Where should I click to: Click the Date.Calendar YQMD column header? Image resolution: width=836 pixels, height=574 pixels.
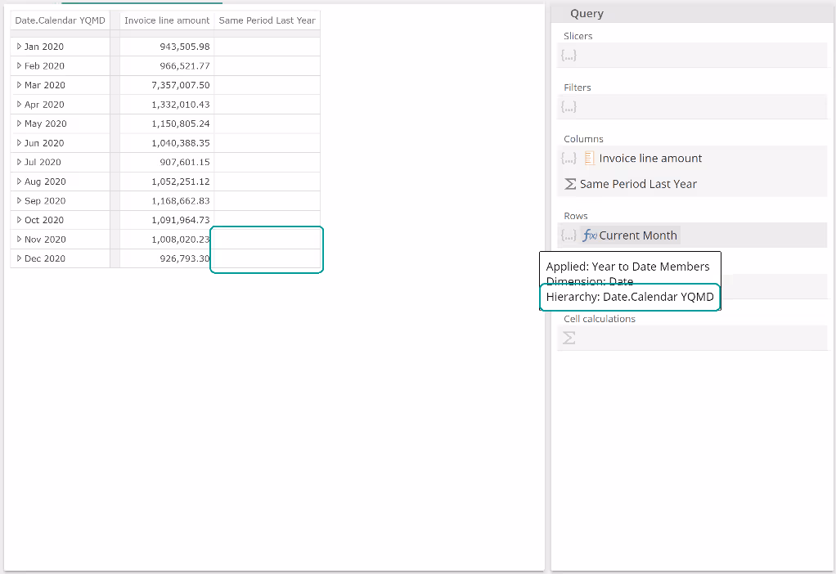click(60, 20)
